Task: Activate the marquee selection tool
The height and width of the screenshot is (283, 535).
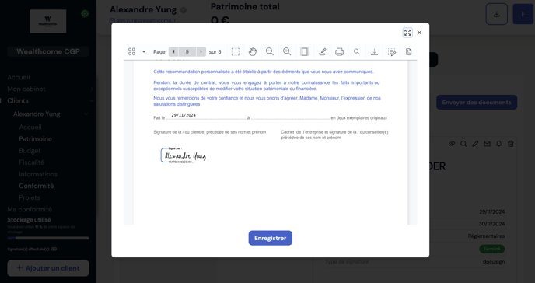Action: pyautogui.click(x=236, y=52)
